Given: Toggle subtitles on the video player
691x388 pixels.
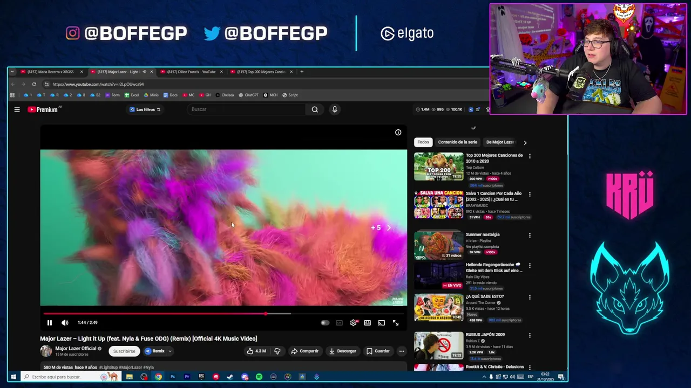Looking at the screenshot, I should tap(339, 323).
